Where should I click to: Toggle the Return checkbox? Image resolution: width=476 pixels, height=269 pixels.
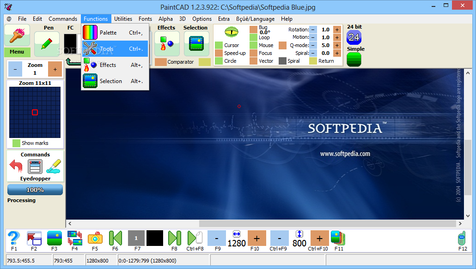(313, 61)
